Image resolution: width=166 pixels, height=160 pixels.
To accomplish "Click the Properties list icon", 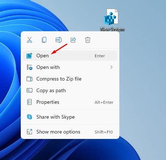I will (x=29, y=102).
